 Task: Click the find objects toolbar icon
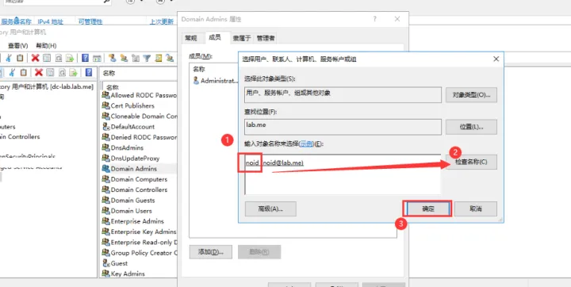pyautogui.click(x=159, y=58)
